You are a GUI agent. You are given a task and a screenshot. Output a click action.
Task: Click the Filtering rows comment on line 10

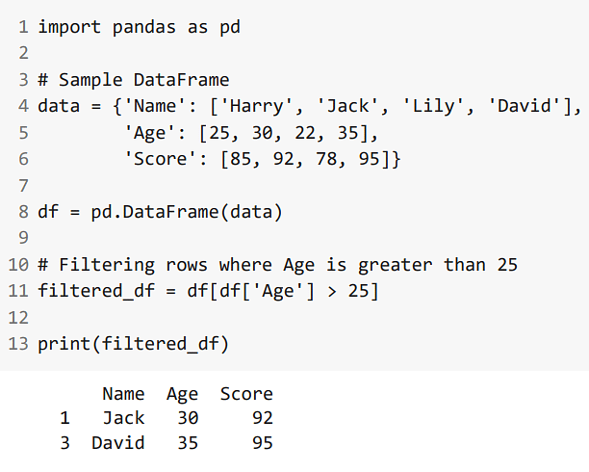tap(277, 265)
